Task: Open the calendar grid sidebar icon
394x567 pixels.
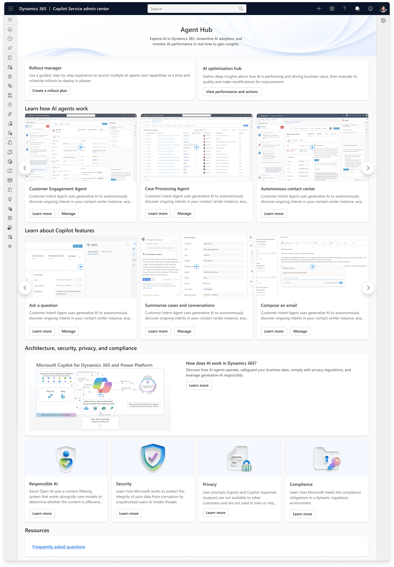Action: (10, 218)
